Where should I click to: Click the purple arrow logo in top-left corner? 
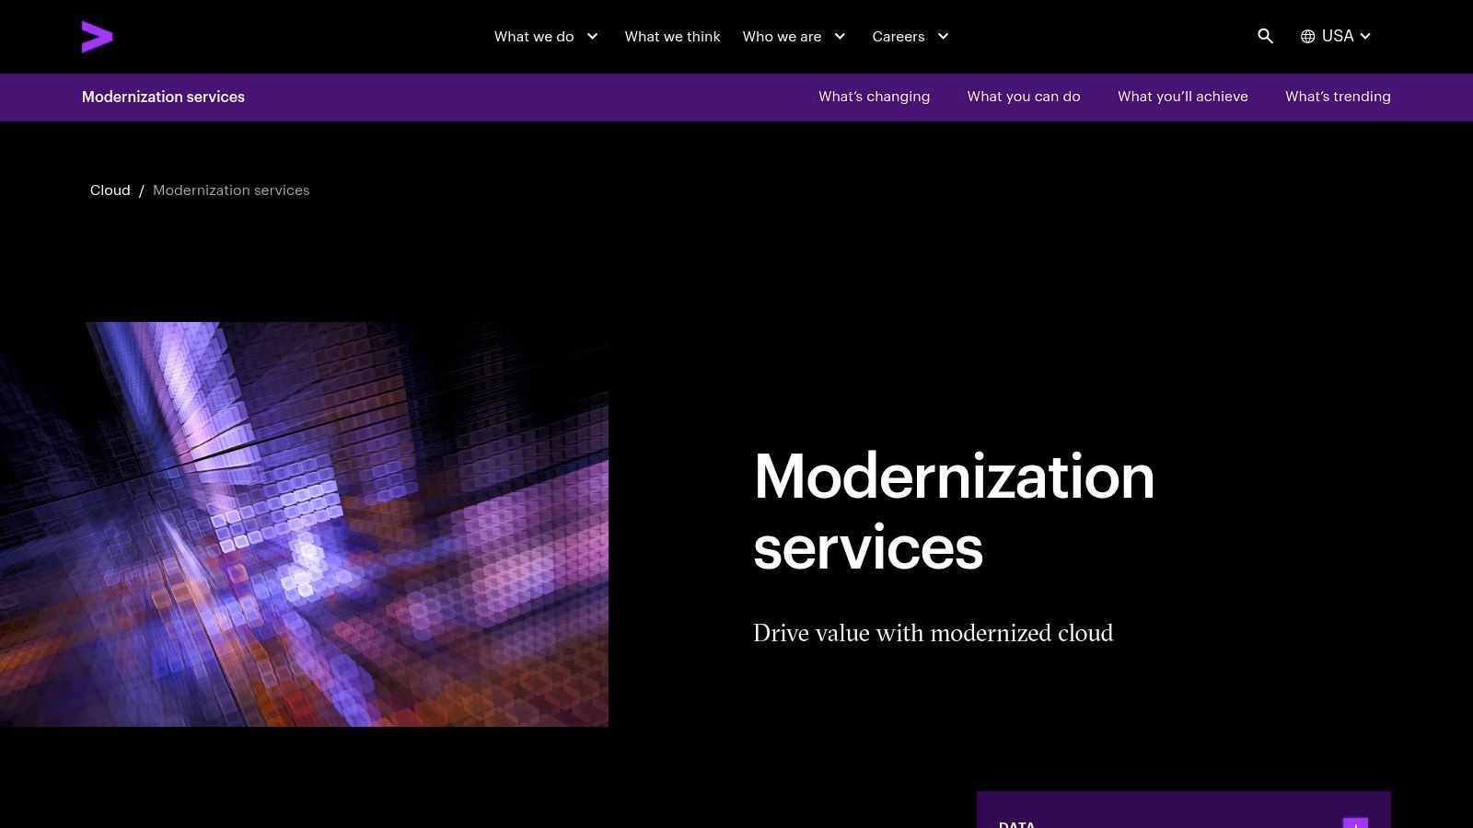click(x=98, y=37)
